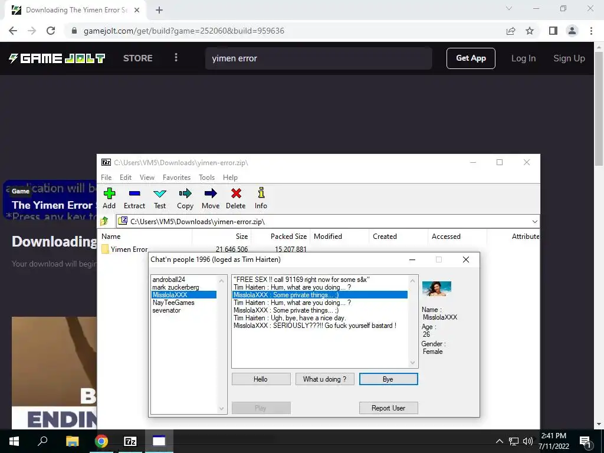Open File Explorer from the taskbar
604x453 pixels.
point(72,441)
